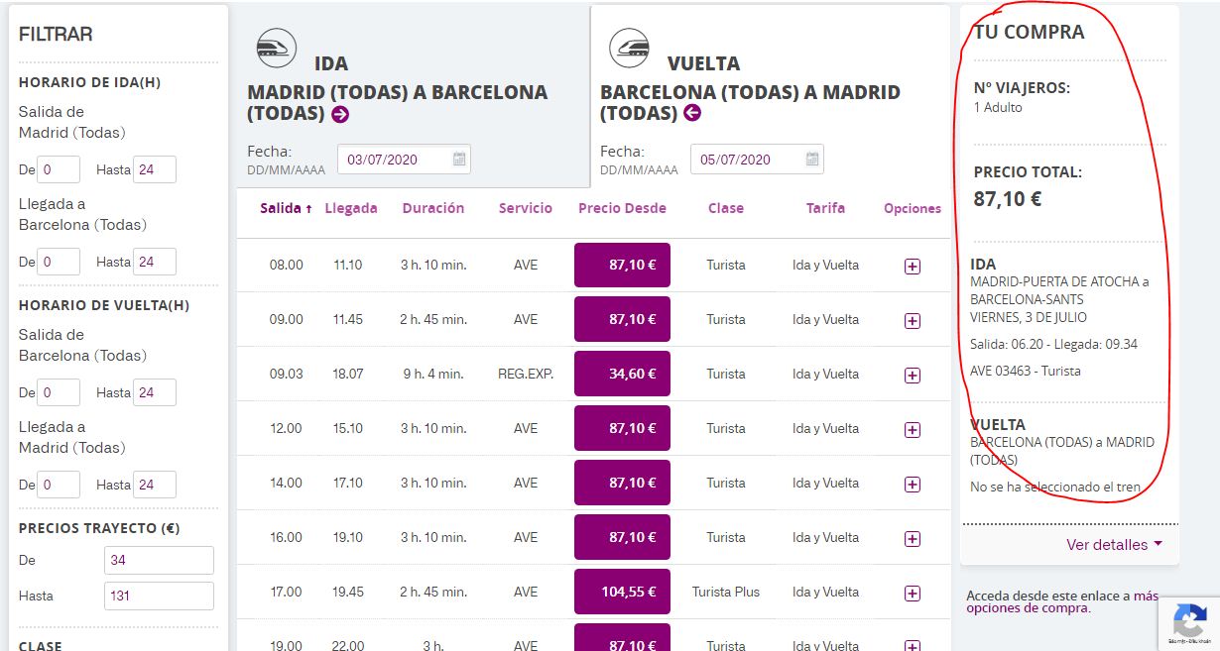Switch to the Vuelta tab

tap(703, 63)
